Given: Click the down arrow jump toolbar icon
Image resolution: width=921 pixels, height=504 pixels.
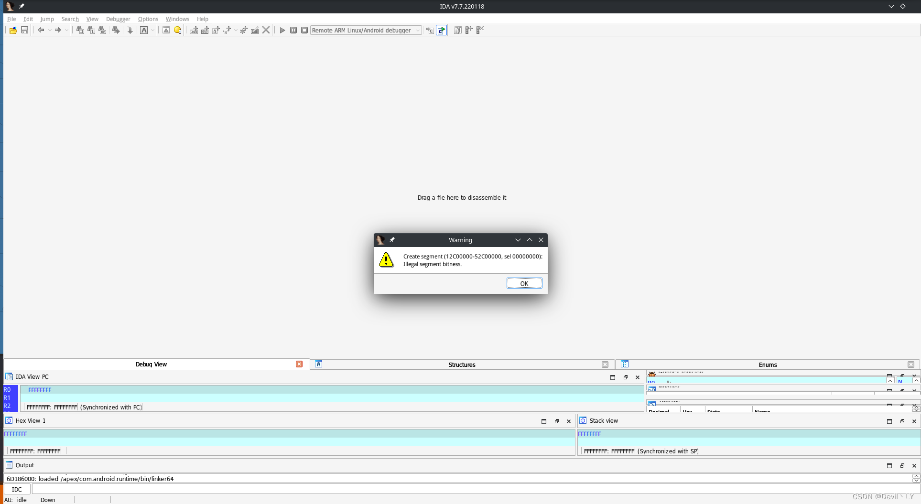Looking at the screenshot, I should (130, 30).
